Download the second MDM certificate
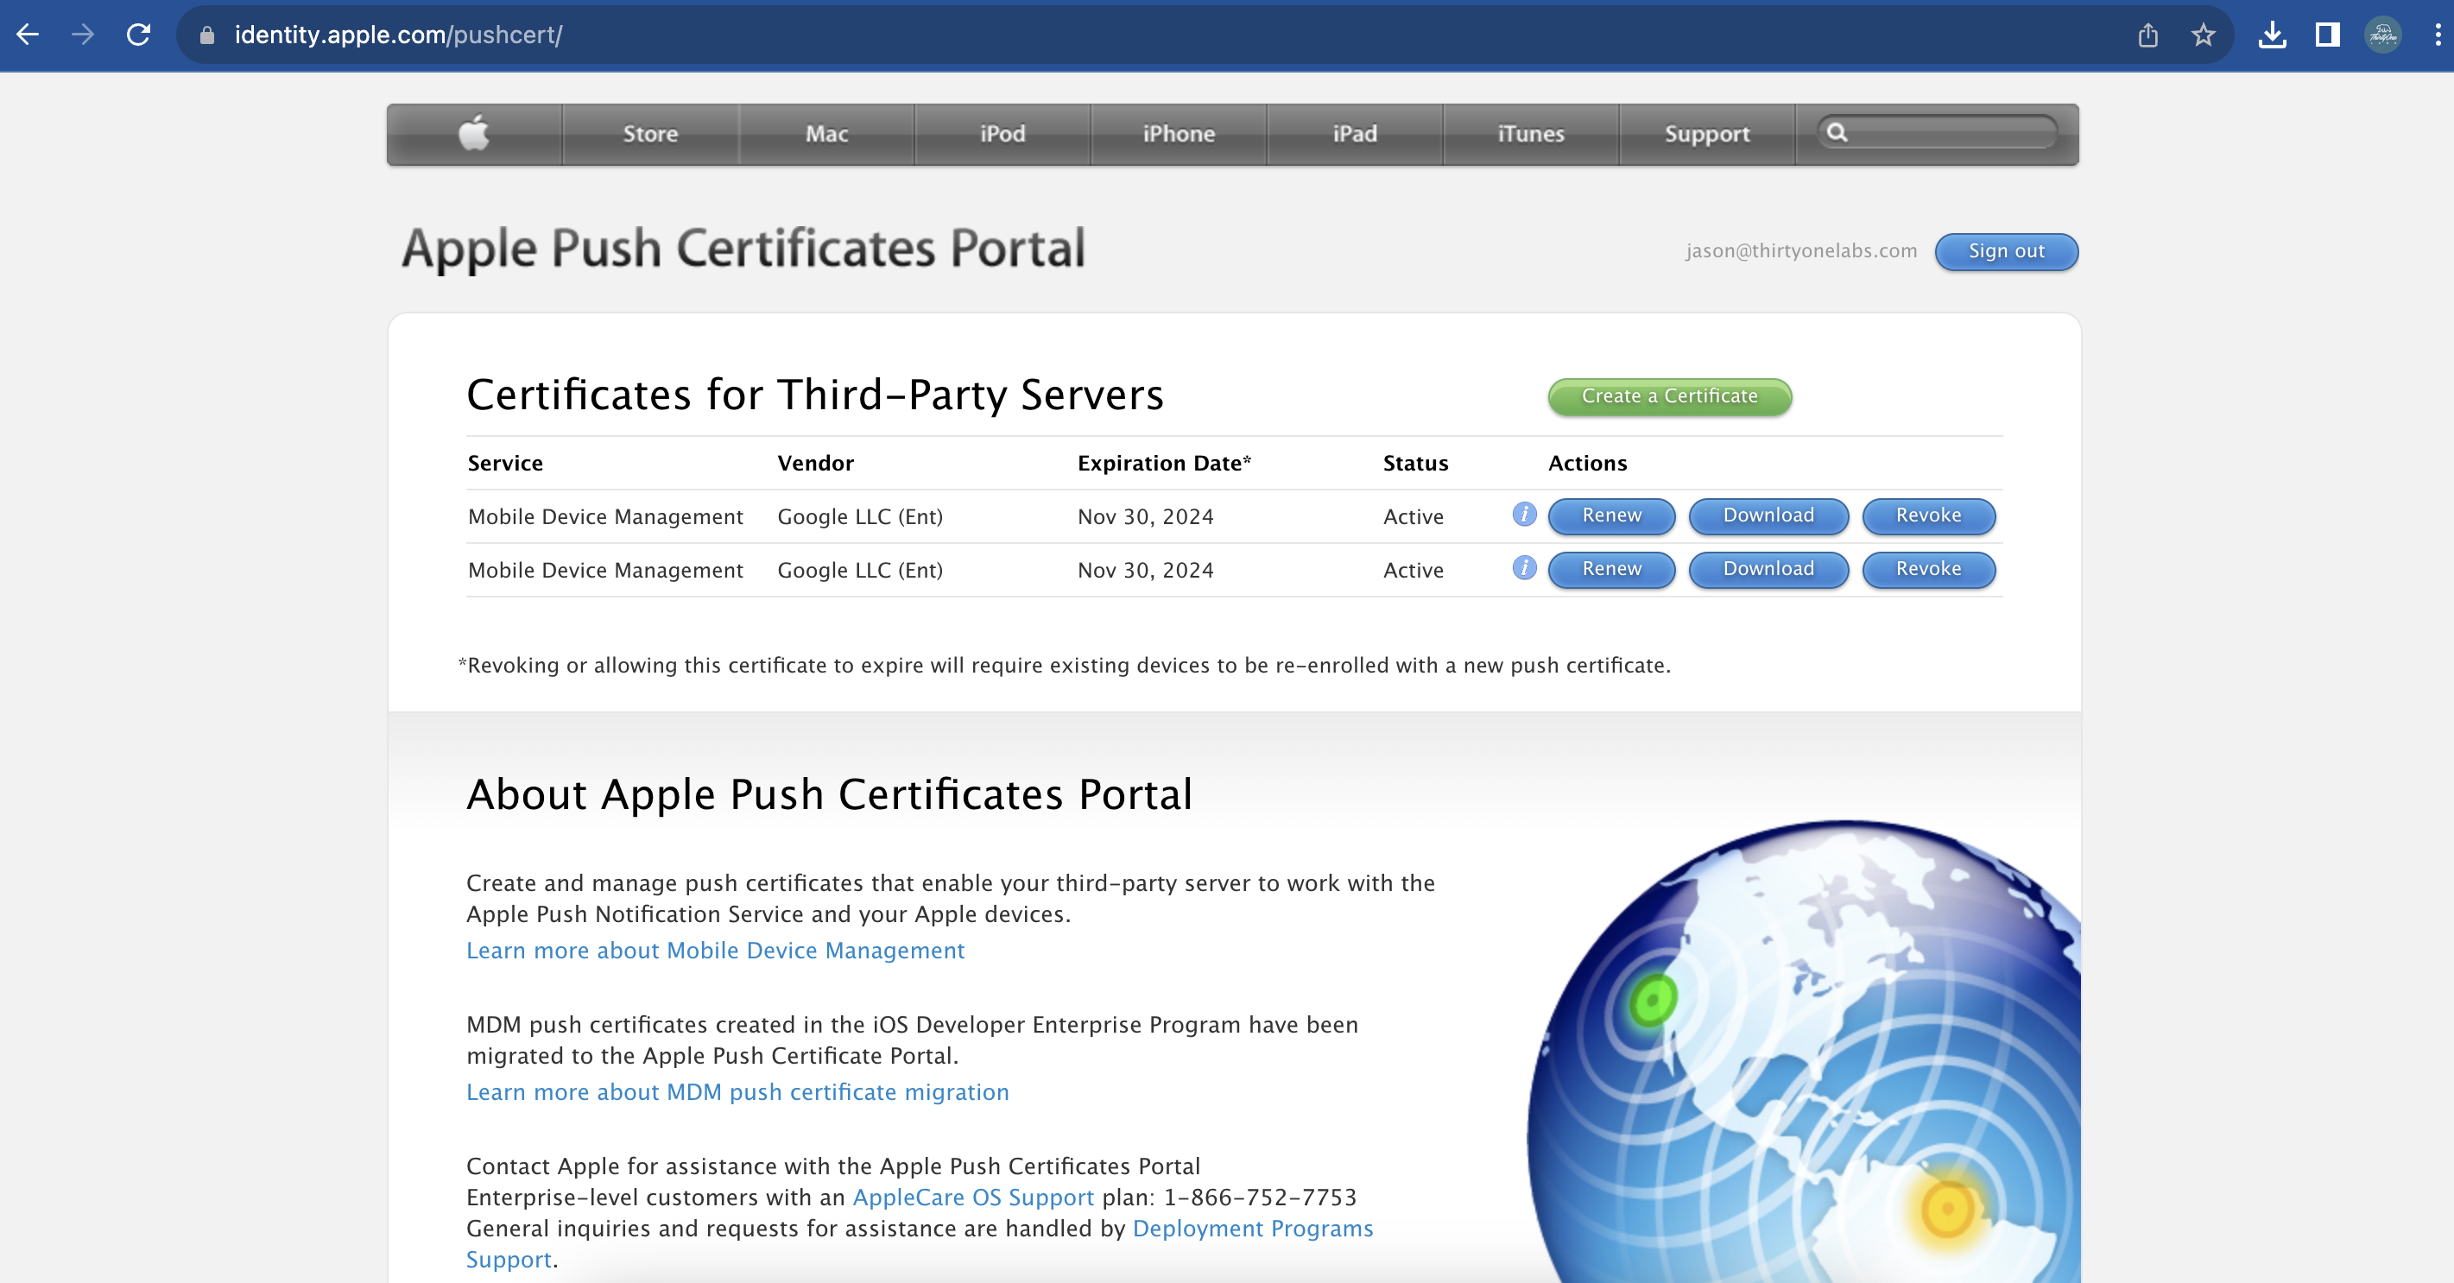This screenshot has height=1283, width=2454. click(1768, 569)
